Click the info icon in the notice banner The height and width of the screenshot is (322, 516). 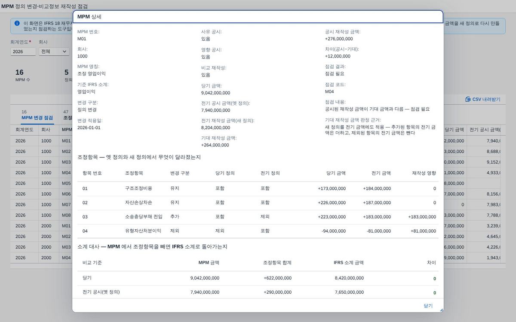(x=17, y=23)
